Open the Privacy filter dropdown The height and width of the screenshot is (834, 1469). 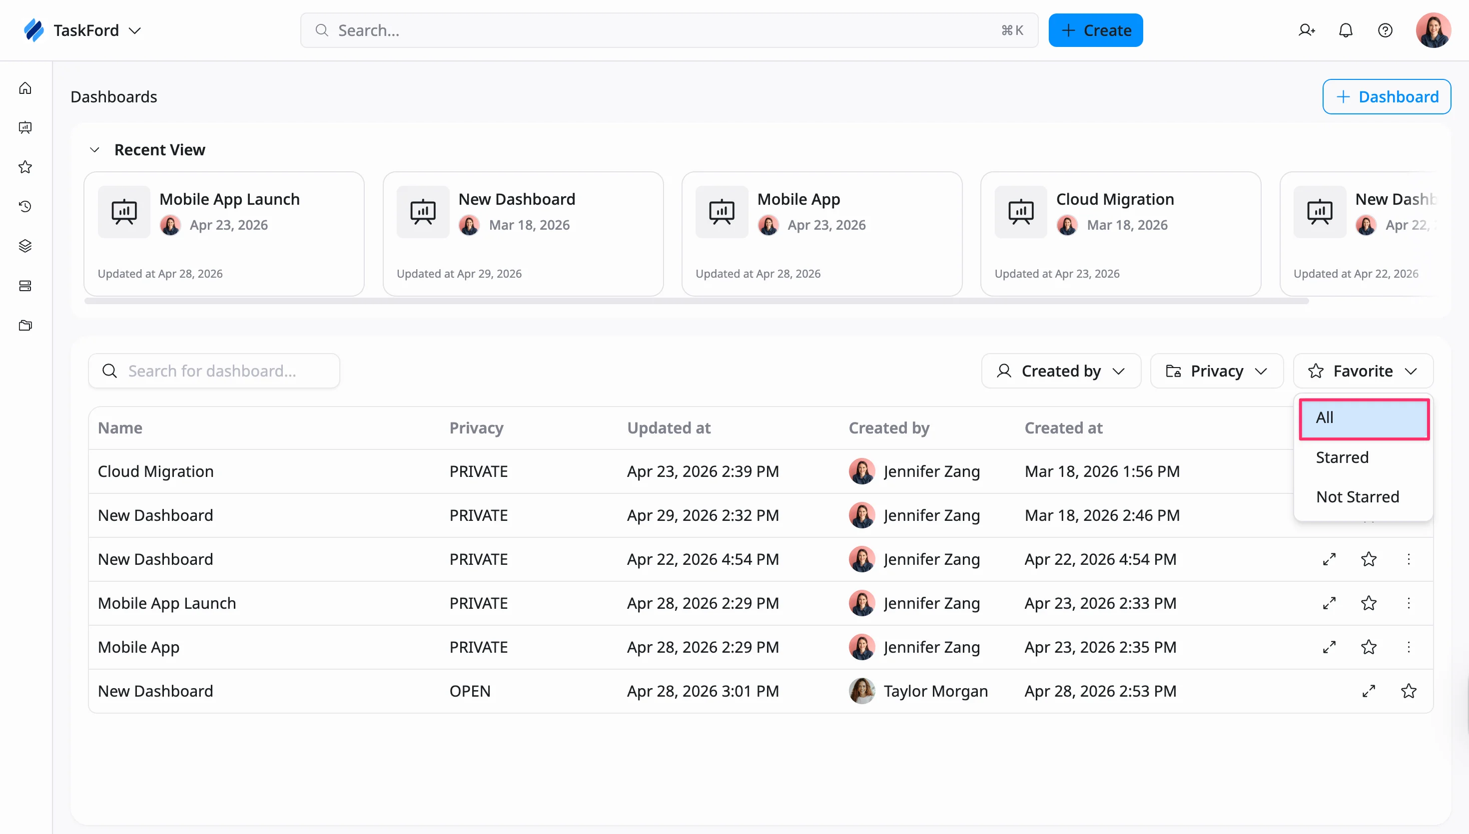1216,371
